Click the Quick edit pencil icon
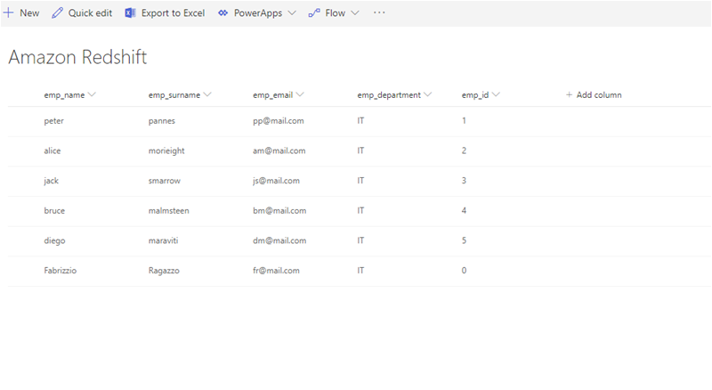Viewport: 712px width, 390px height. (58, 13)
